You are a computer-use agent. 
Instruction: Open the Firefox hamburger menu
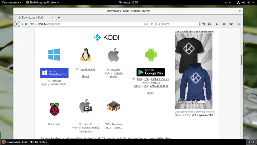239,24
